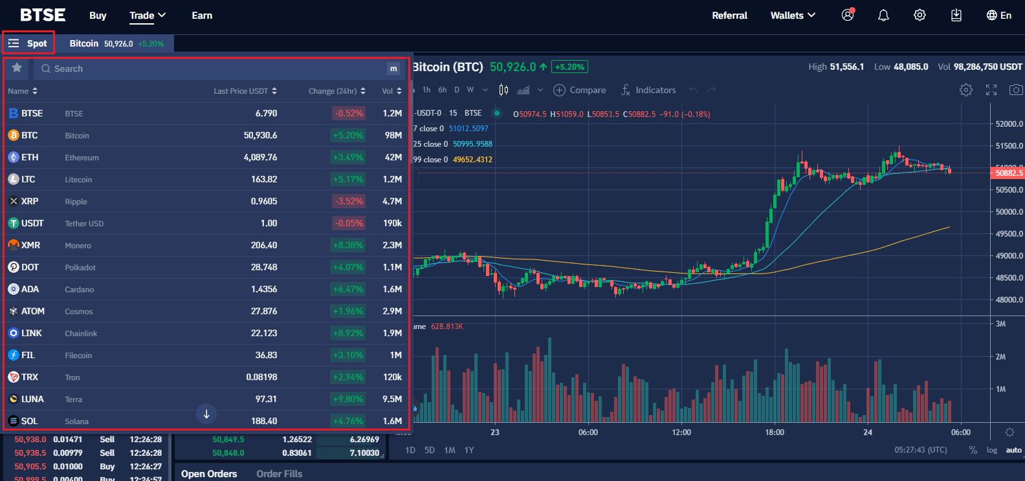Screen dimensions: 1025x481
Task: Open chart settings gear
Action: 966,90
